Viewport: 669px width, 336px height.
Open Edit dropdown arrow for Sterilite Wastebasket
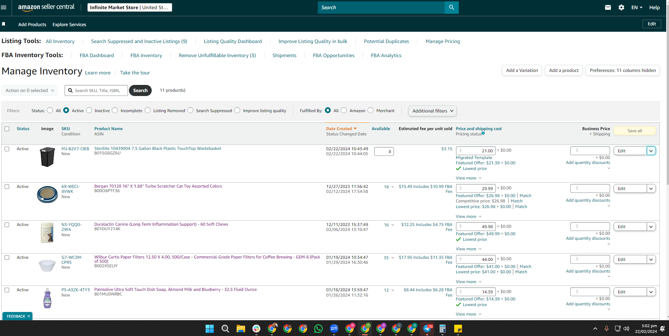click(x=651, y=151)
